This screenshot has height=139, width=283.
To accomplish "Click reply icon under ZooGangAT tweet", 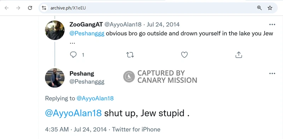I will tap(73, 54).
